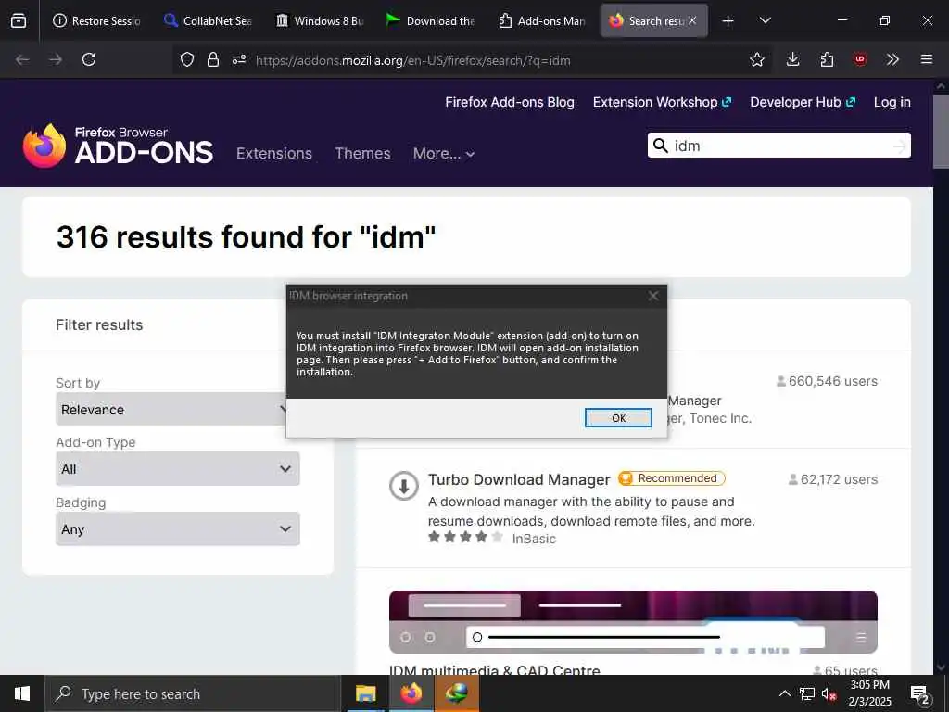Open the Add-on Type All dropdown
This screenshot has height=712, width=949.
[x=178, y=468]
